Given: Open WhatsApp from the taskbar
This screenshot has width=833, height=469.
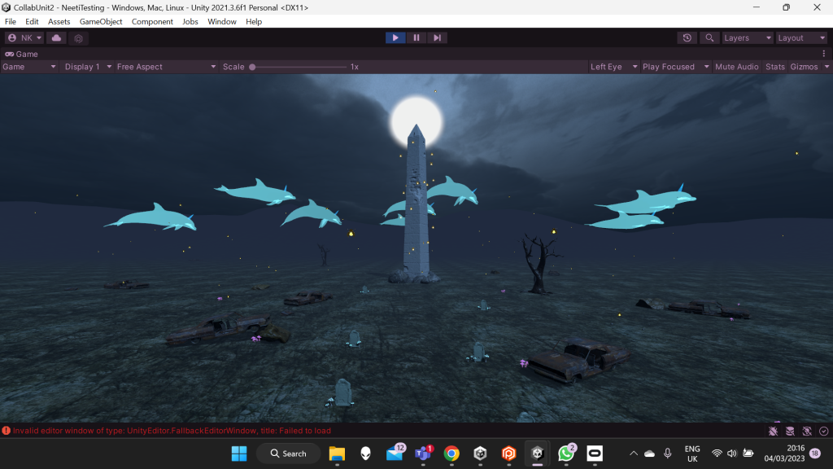Looking at the screenshot, I should (x=566, y=453).
